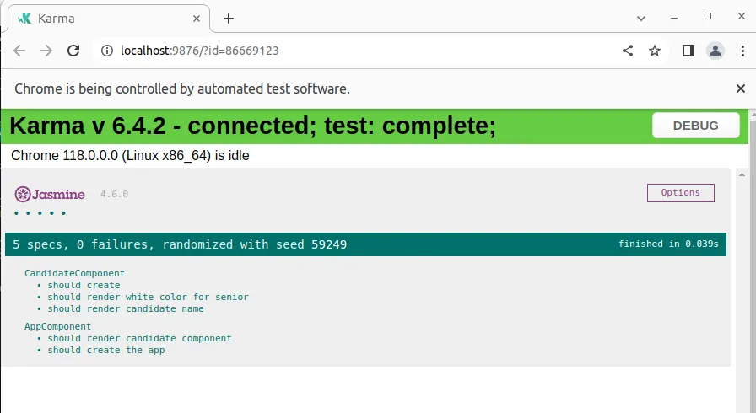The width and height of the screenshot is (756, 413).
Task: Open 'should render candidate name' spec
Action: tap(126, 308)
